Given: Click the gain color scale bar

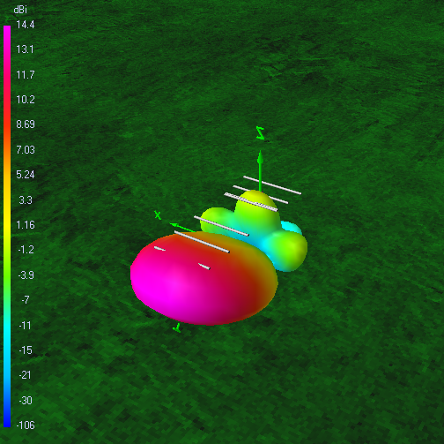Looking at the screenshot, I should [7, 226].
